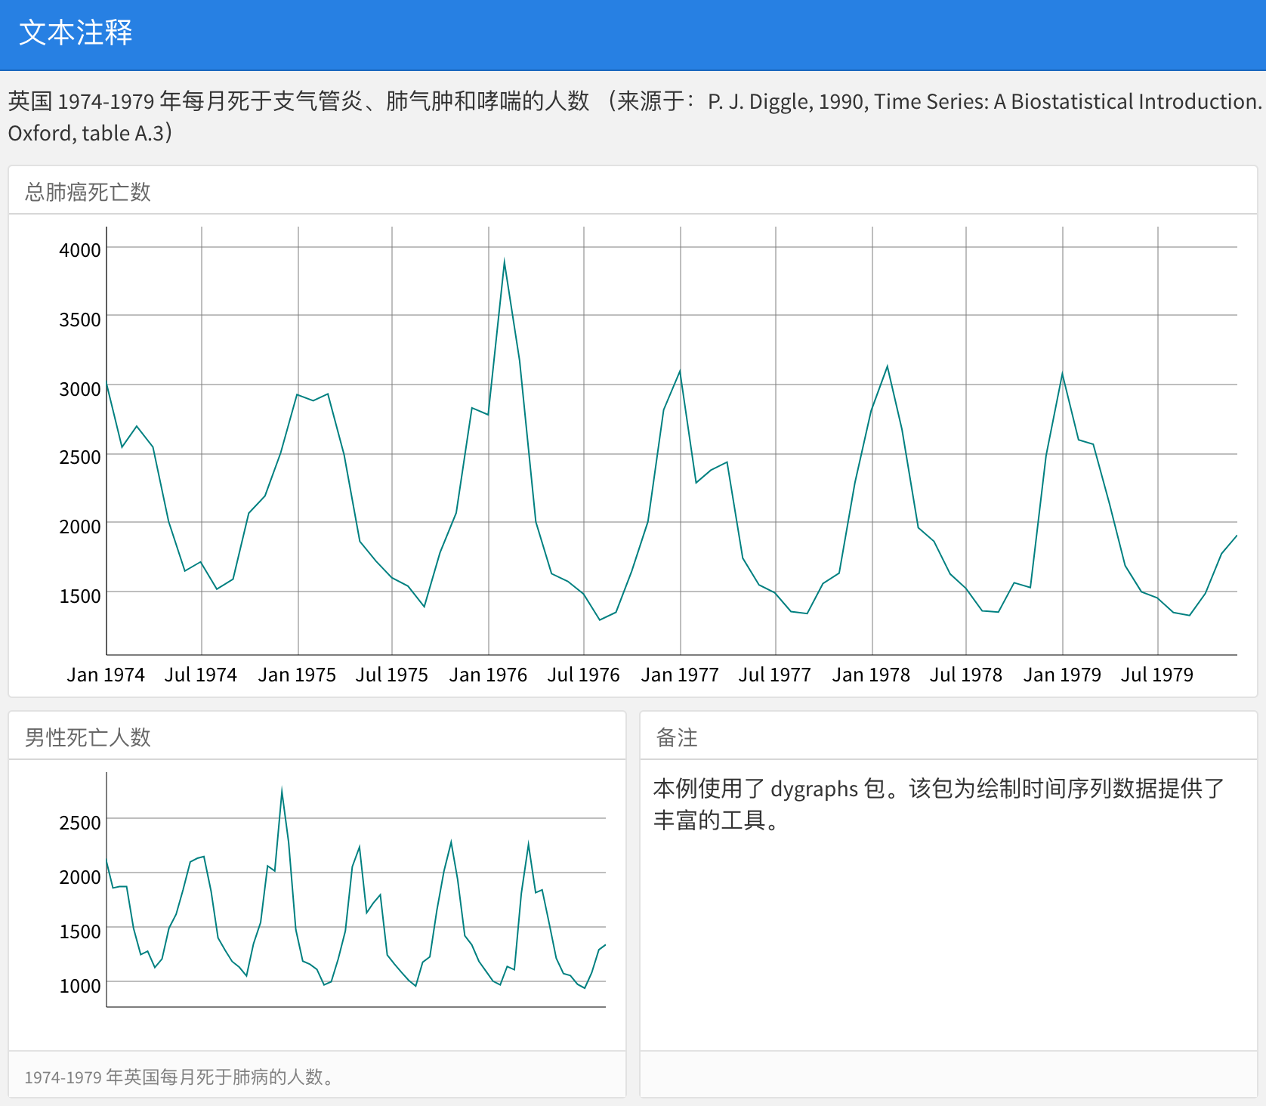Click the 4000 y-axis label in top chart
Viewport: 1266px width, 1106px height.
[80, 250]
